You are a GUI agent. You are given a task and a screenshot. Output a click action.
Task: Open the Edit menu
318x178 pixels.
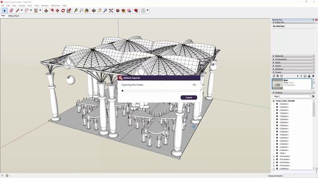pos(8,5)
